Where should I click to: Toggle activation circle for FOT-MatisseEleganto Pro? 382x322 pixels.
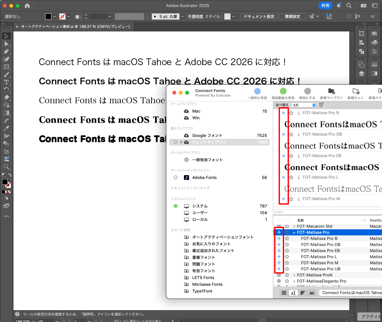(279, 281)
